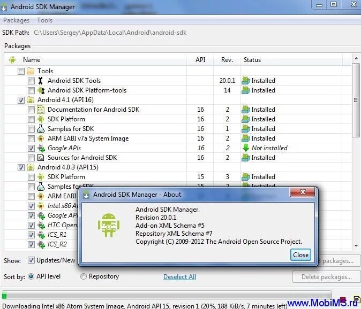Click the Android 4.1 (API 16) folder icon
Viewport: 361px width, 309px height.
(x=31, y=100)
